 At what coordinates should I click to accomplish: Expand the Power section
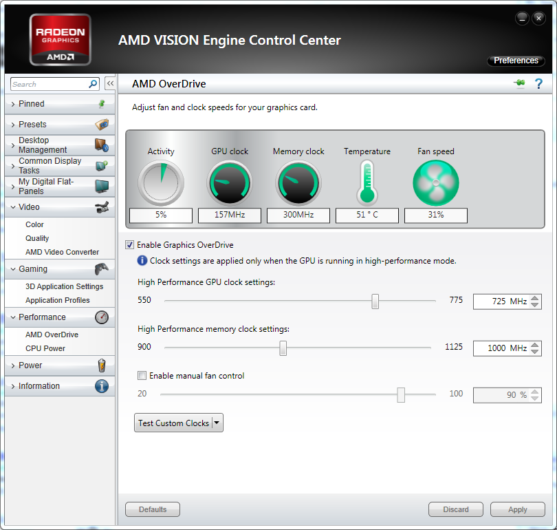coord(60,365)
